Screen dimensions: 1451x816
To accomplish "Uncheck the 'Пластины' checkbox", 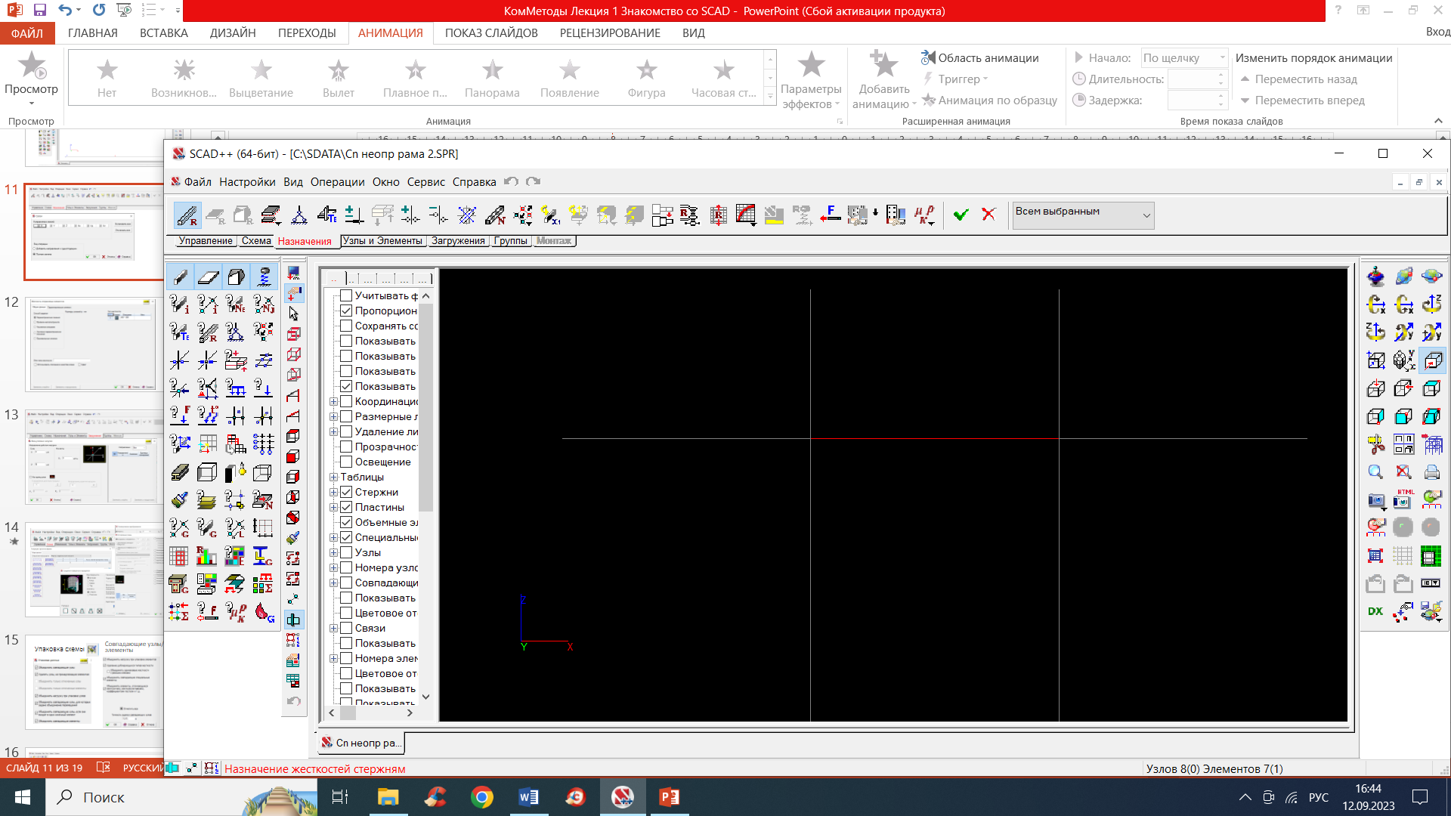I will pos(346,507).
